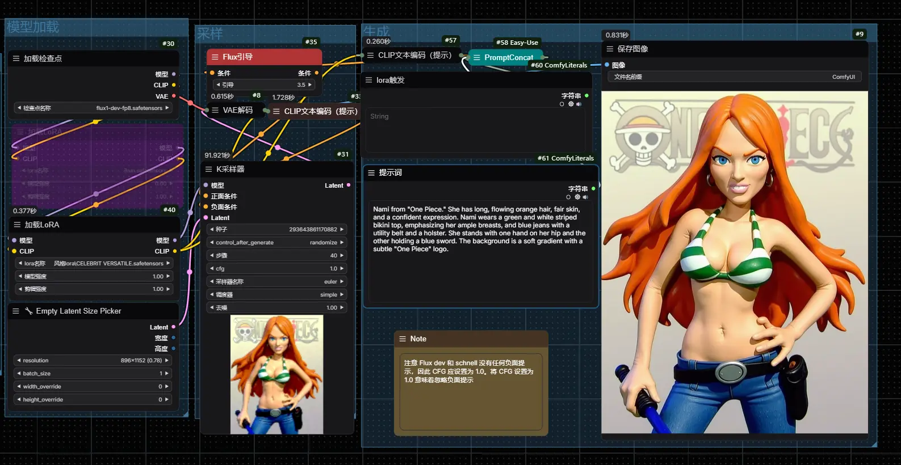
Task: Decrease cfg value with left arrow
Action: pos(212,268)
